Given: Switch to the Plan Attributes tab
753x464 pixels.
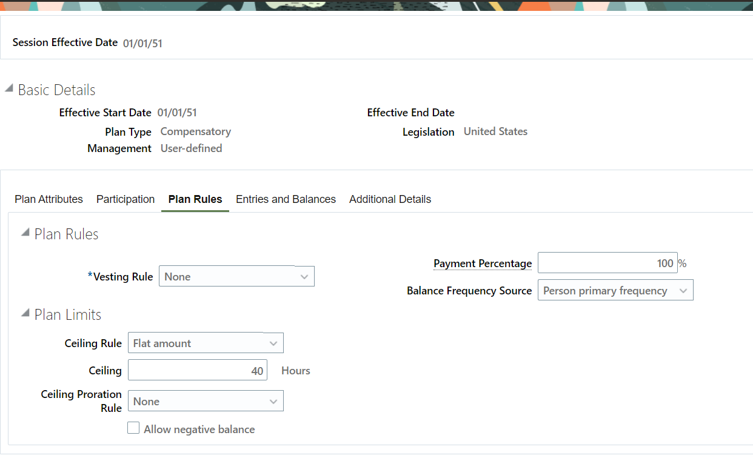Looking at the screenshot, I should click(x=49, y=199).
